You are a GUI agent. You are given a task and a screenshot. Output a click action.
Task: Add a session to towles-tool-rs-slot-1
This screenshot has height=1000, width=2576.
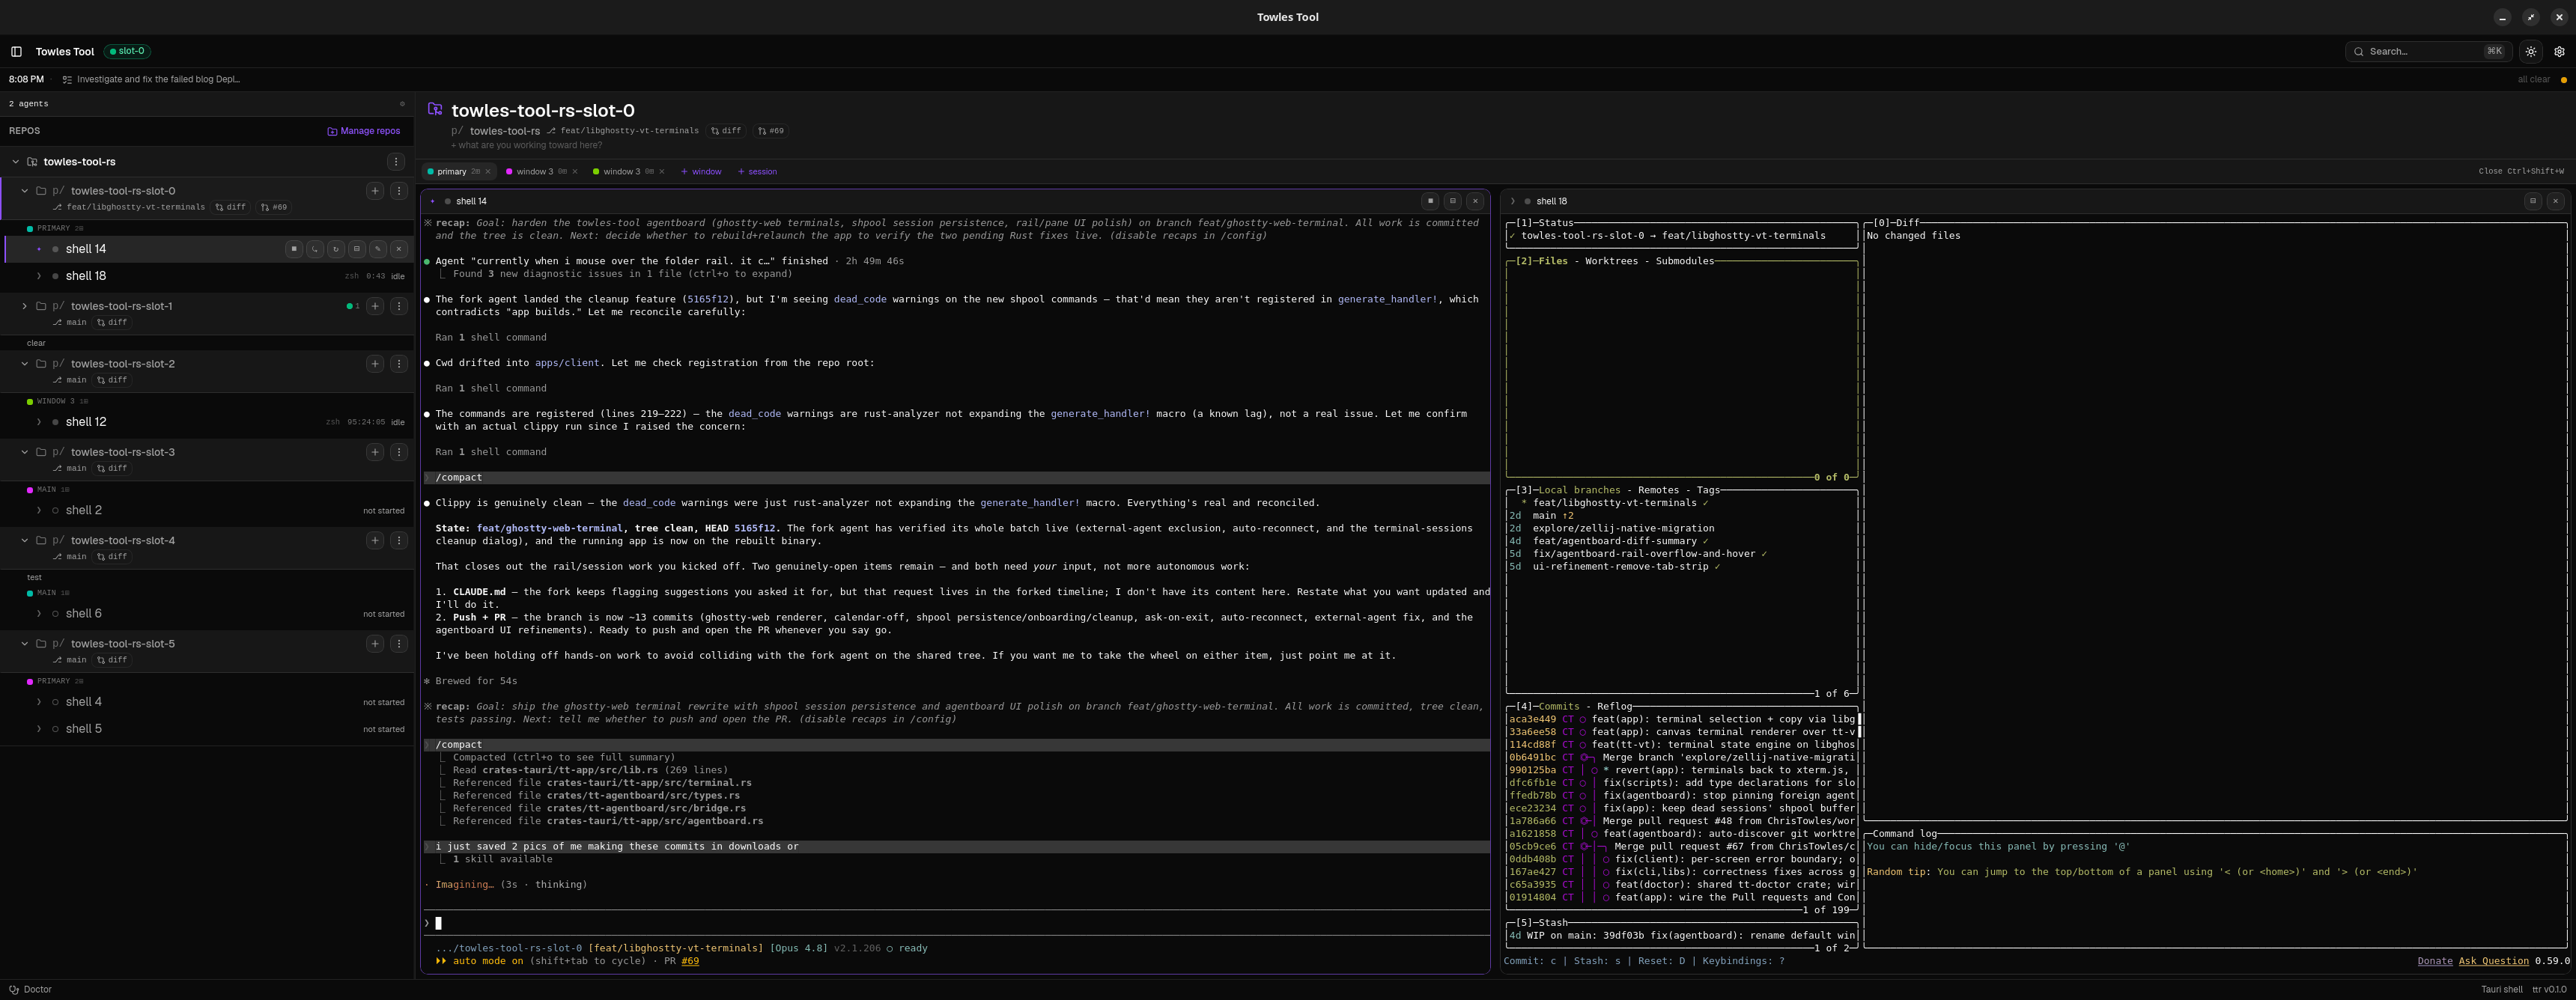pyautogui.click(x=375, y=306)
